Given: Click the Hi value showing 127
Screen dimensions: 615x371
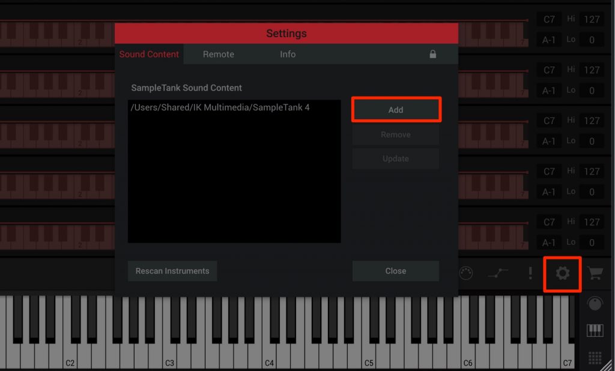Looking at the screenshot, I should click(592, 19).
